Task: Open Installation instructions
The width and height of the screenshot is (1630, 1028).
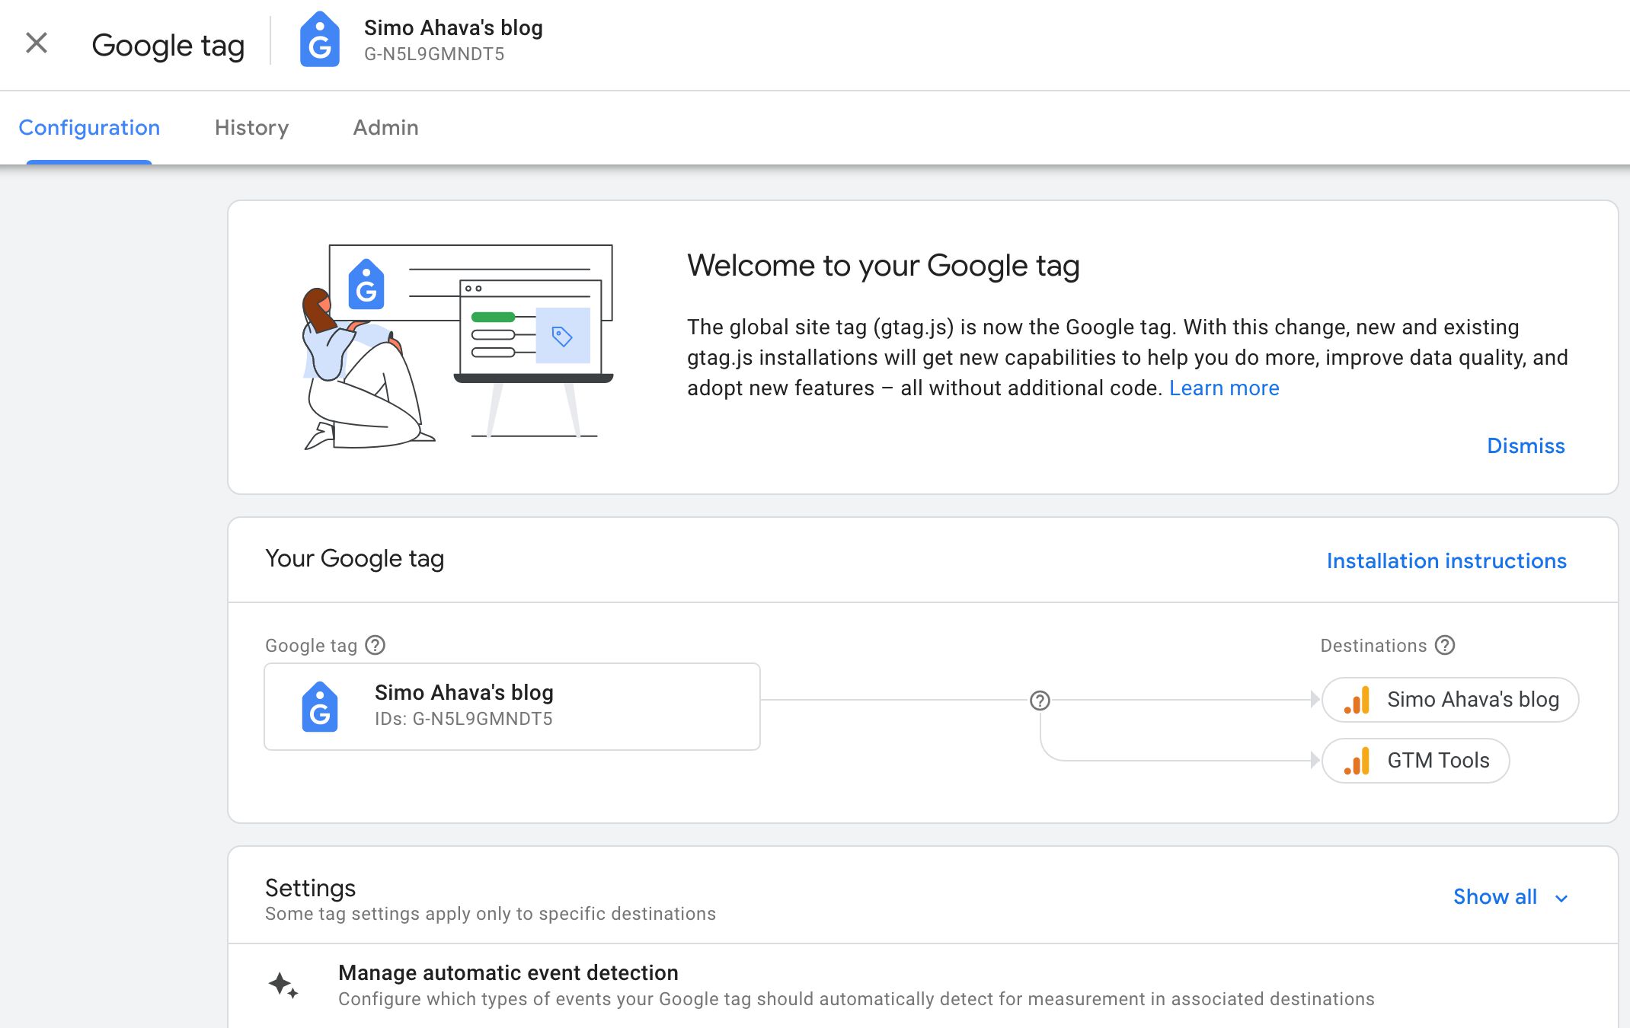Action: pos(1446,560)
